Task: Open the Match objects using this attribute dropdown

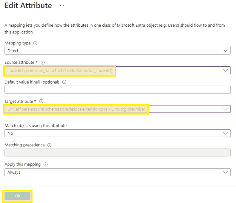Action: tap(113, 133)
